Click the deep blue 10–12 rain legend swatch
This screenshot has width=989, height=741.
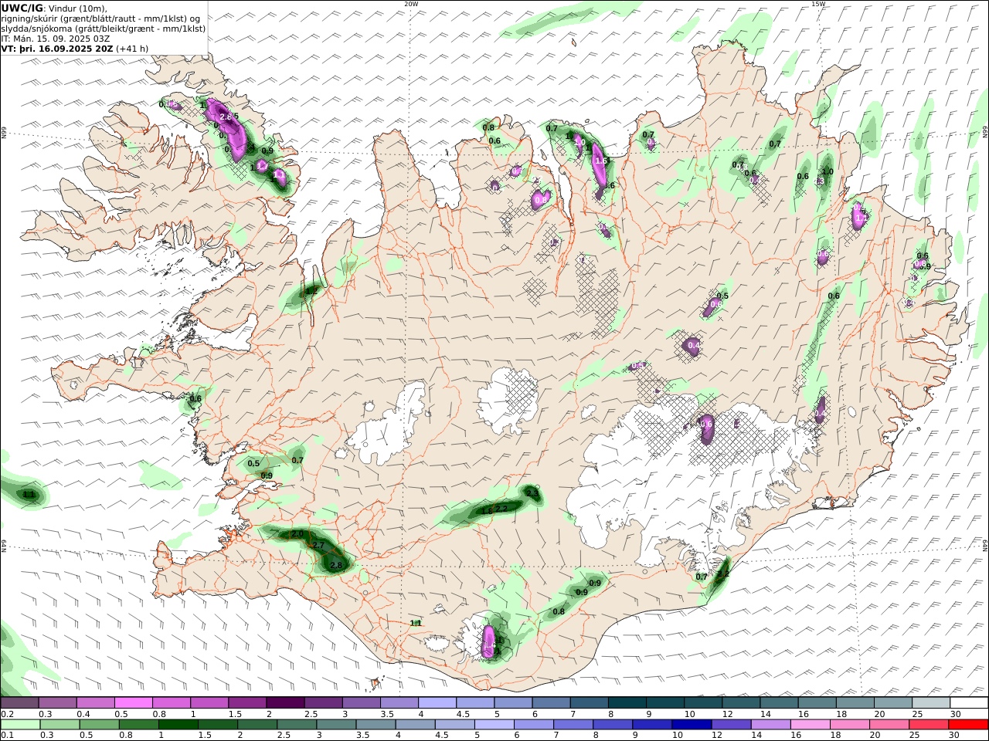pos(690,724)
